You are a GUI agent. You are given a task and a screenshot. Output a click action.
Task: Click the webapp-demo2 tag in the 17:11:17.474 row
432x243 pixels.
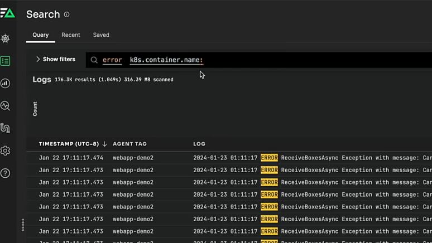coord(133,158)
